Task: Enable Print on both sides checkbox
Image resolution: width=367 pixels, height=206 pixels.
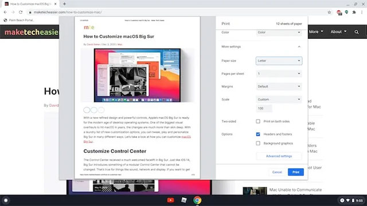Action: [x=258, y=121]
